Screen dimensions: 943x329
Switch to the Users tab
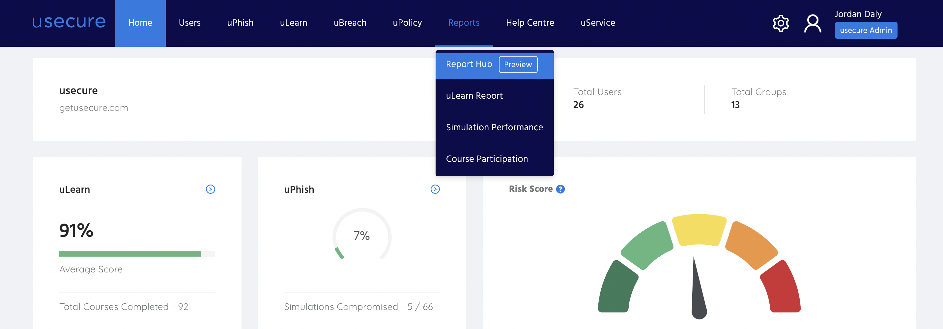point(189,22)
